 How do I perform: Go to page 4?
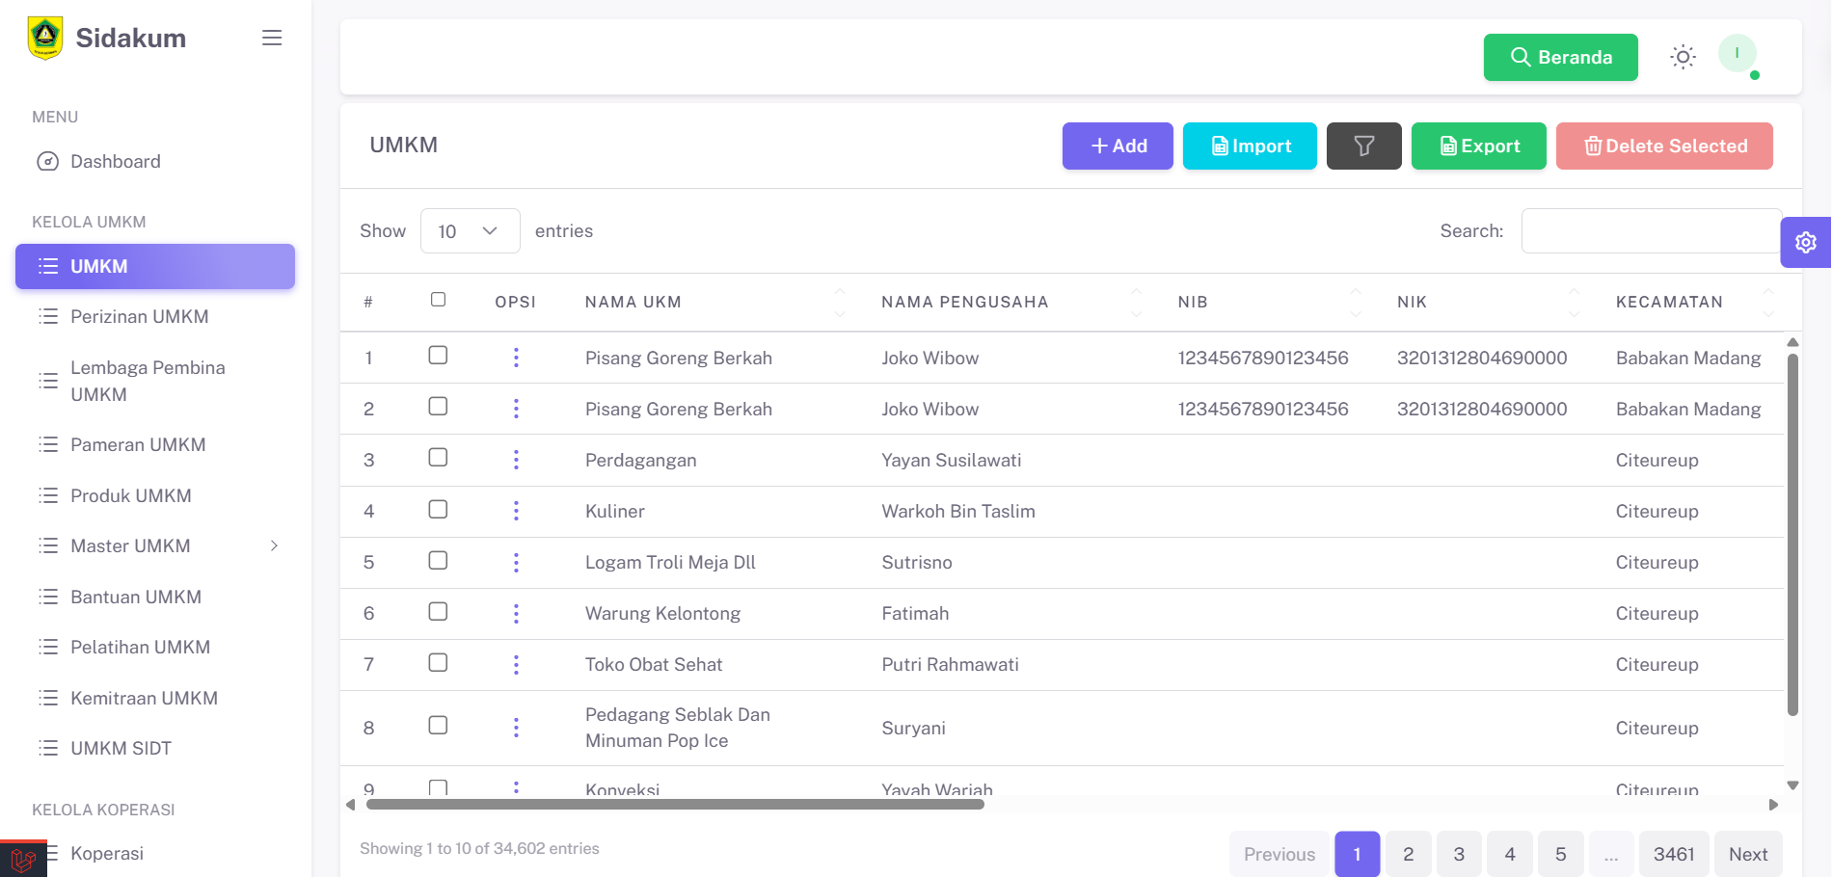point(1510,854)
